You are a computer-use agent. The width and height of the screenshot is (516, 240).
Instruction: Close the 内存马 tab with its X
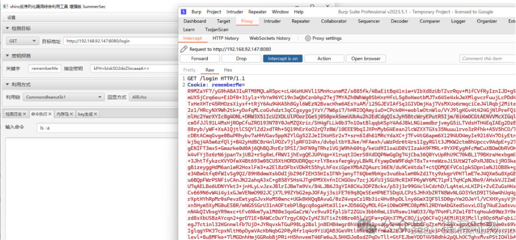[72, 114]
